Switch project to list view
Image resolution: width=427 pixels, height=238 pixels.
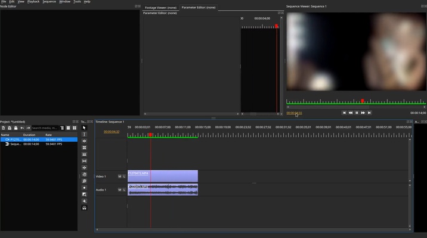(69, 128)
